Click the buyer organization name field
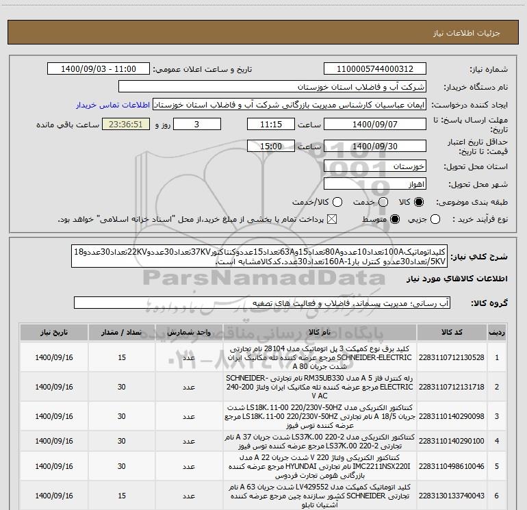 [x=272, y=87]
